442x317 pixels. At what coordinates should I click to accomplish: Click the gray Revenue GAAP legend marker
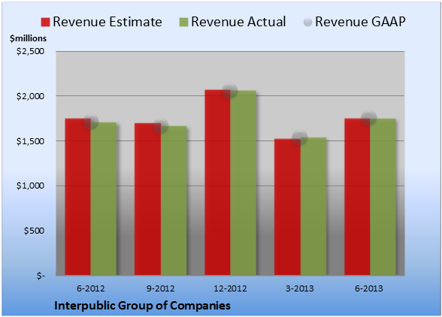[308, 22]
